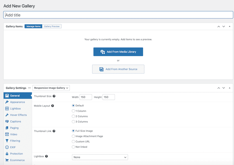This screenshot has width=234, height=165.
Task: Click the Filtering funnel icon
Action: 7,141
